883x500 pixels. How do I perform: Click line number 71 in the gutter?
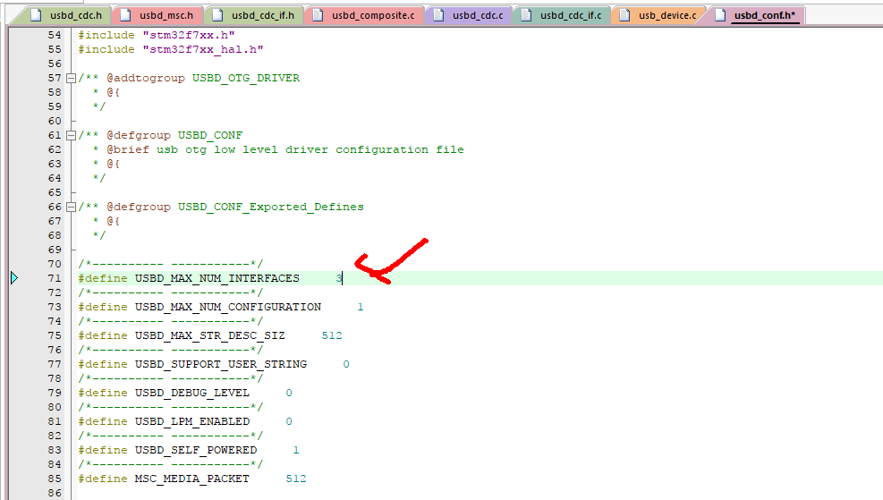click(x=54, y=278)
